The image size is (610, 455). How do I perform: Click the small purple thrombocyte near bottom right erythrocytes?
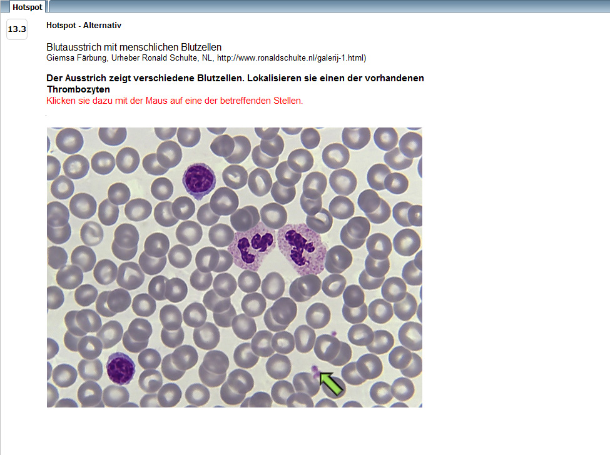tap(333, 333)
